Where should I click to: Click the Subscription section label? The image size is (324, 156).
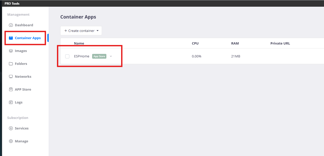coord(18,118)
